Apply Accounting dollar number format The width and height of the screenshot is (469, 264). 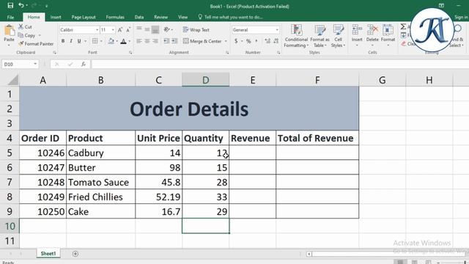pos(236,41)
